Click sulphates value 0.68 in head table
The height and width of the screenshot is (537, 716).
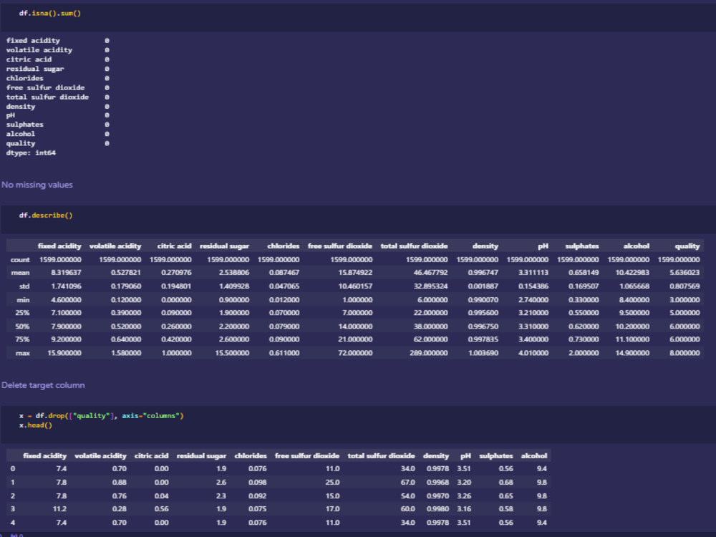coord(505,482)
